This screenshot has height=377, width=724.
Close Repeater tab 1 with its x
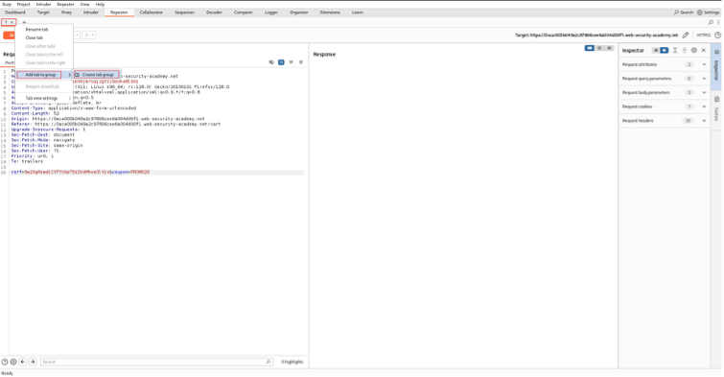click(12, 22)
